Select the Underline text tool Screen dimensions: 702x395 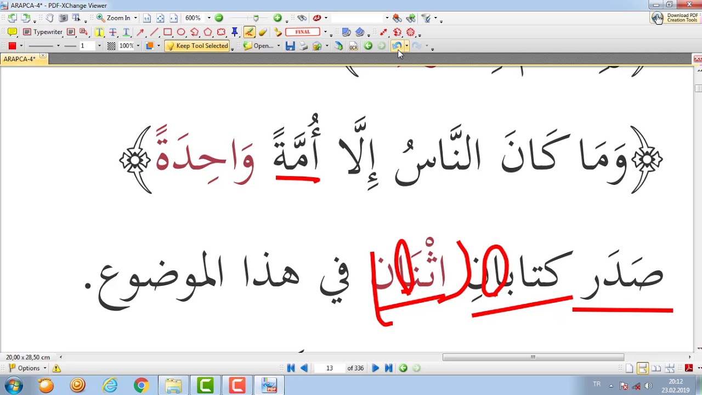click(126, 32)
